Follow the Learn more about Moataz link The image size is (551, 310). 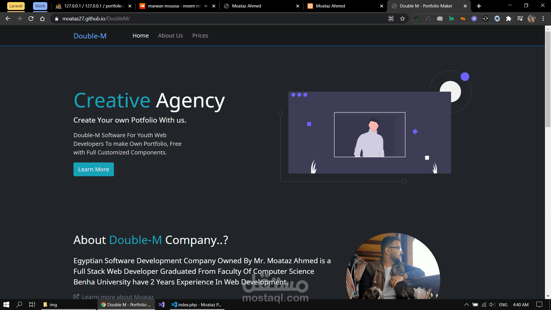[x=114, y=297]
